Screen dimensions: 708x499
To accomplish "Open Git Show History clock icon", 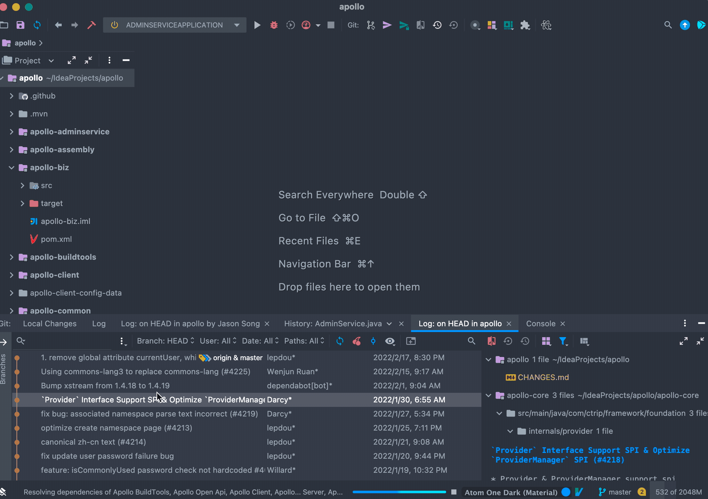I will [x=437, y=25].
